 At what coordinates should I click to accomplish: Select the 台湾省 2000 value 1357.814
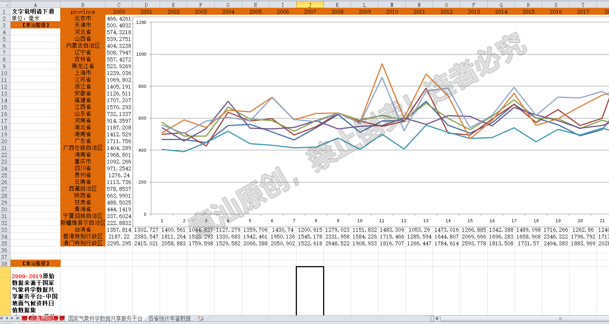pos(119,230)
